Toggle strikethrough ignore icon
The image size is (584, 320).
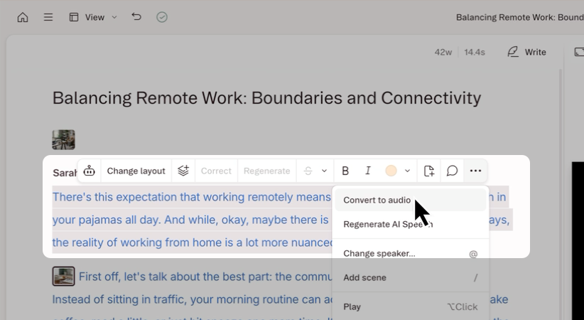[308, 171]
